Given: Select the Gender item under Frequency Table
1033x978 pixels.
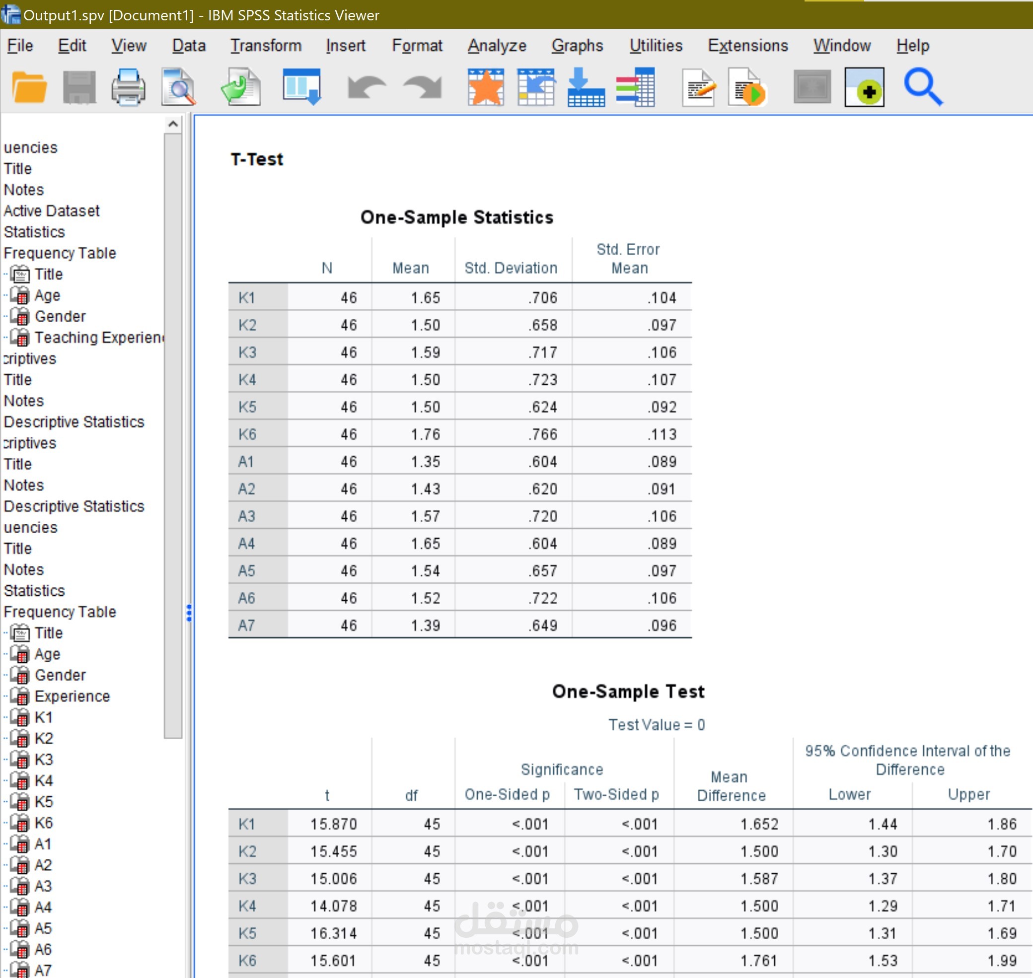Looking at the screenshot, I should click(60, 316).
